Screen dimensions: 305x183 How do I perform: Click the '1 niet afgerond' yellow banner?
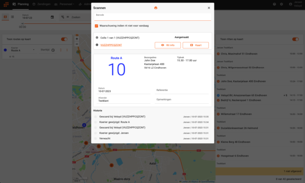260,171
